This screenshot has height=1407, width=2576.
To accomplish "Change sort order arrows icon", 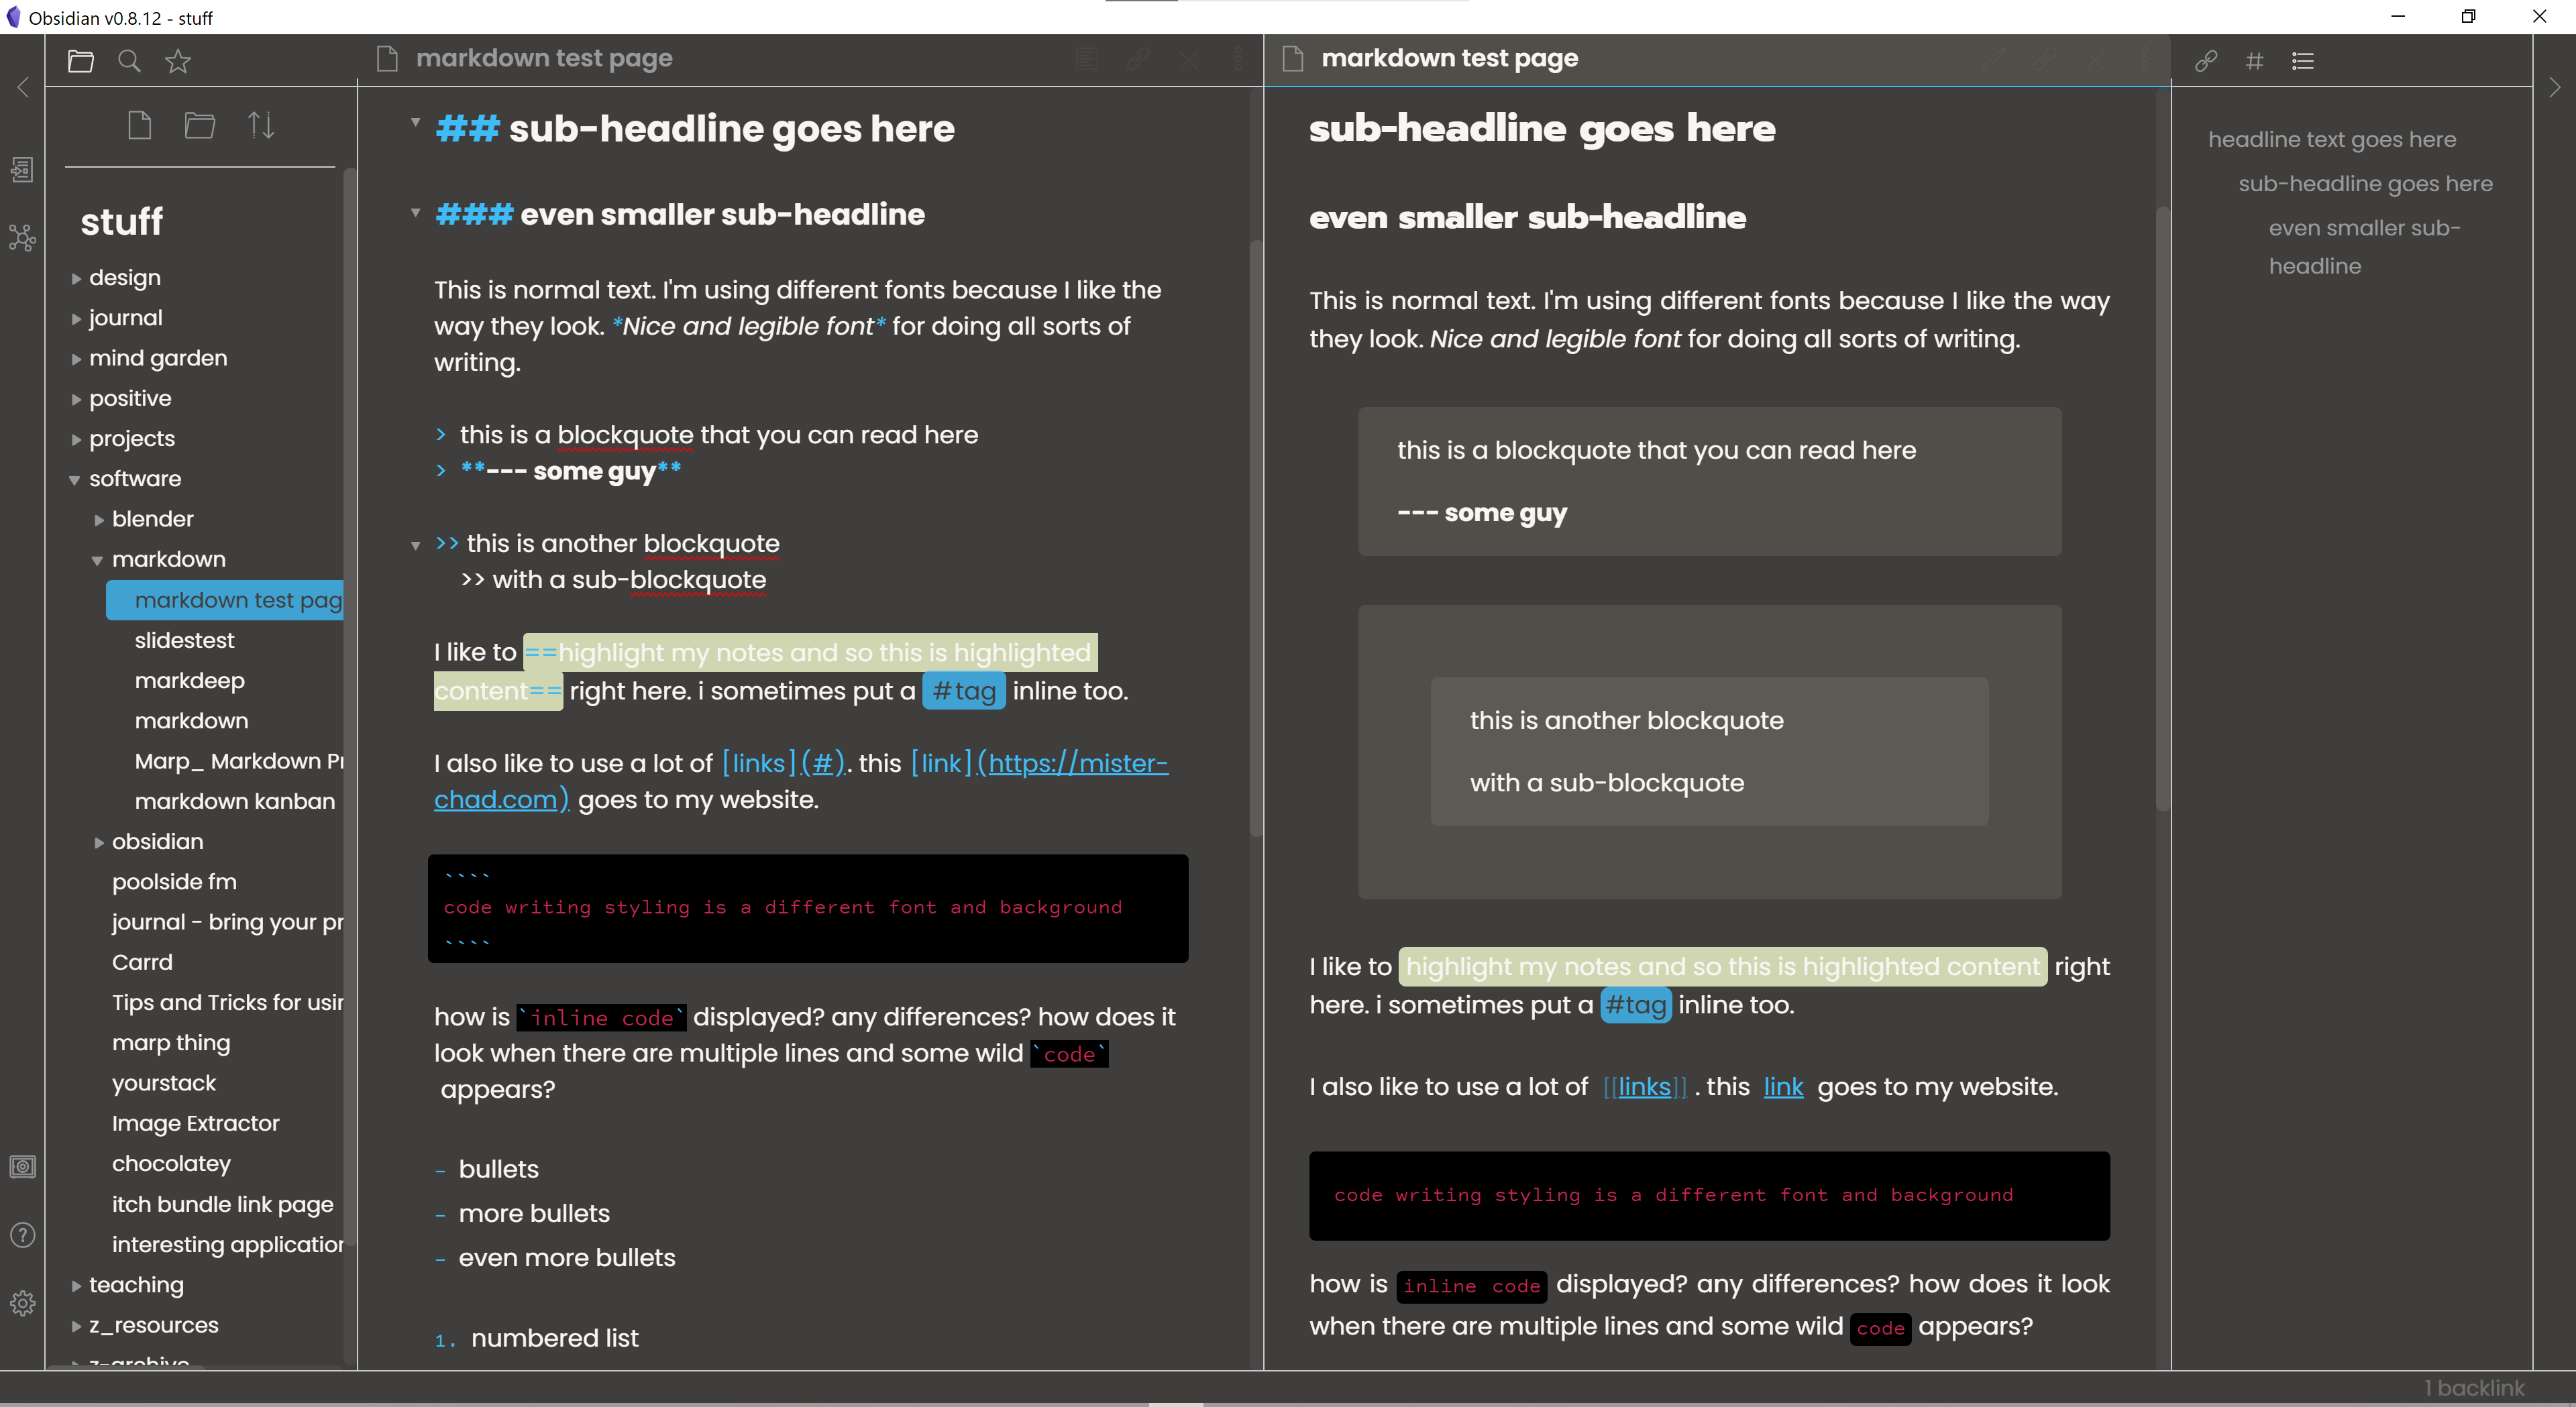I will click(x=261, y=126).
